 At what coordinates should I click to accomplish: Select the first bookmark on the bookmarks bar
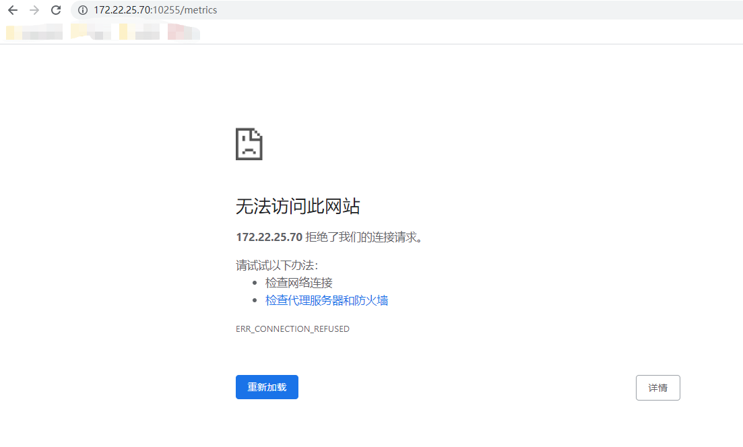pyautogui.click(x=34, y=31)
